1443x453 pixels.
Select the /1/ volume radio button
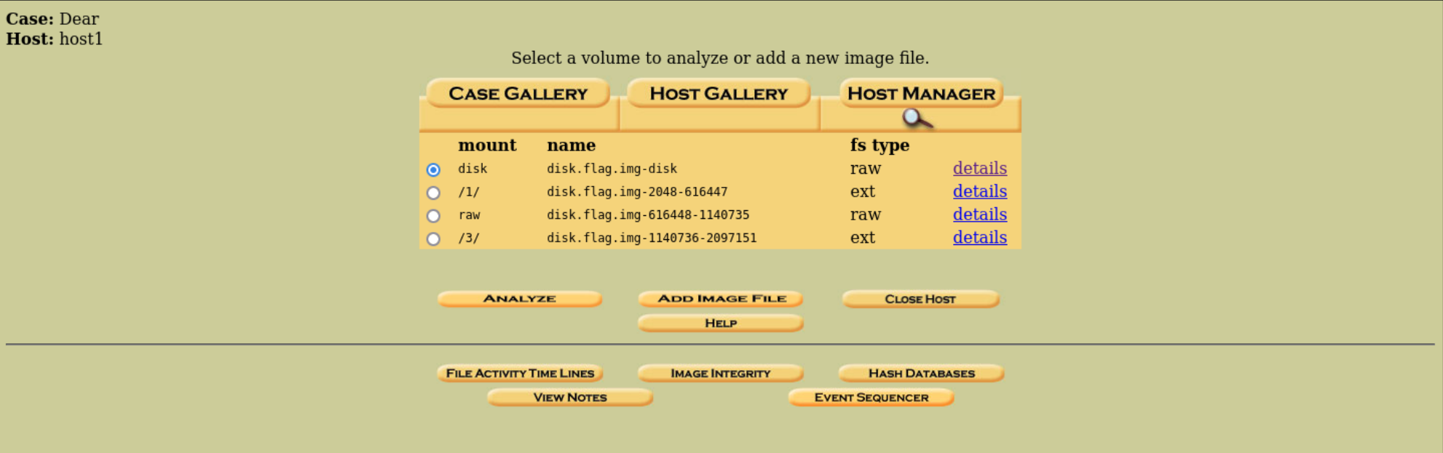point(433,193)
